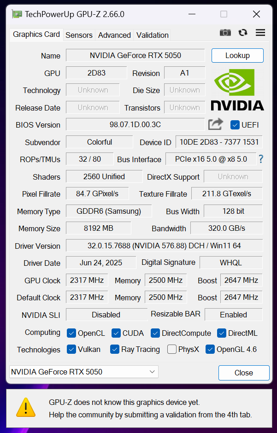Click the Lookup button
Image resolution: width=277 pixels, height=433 pixels.
tap(237, 55)
